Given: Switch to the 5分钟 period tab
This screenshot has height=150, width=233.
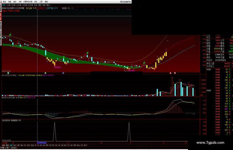Looking at the screenshot, I should [13, 5].
